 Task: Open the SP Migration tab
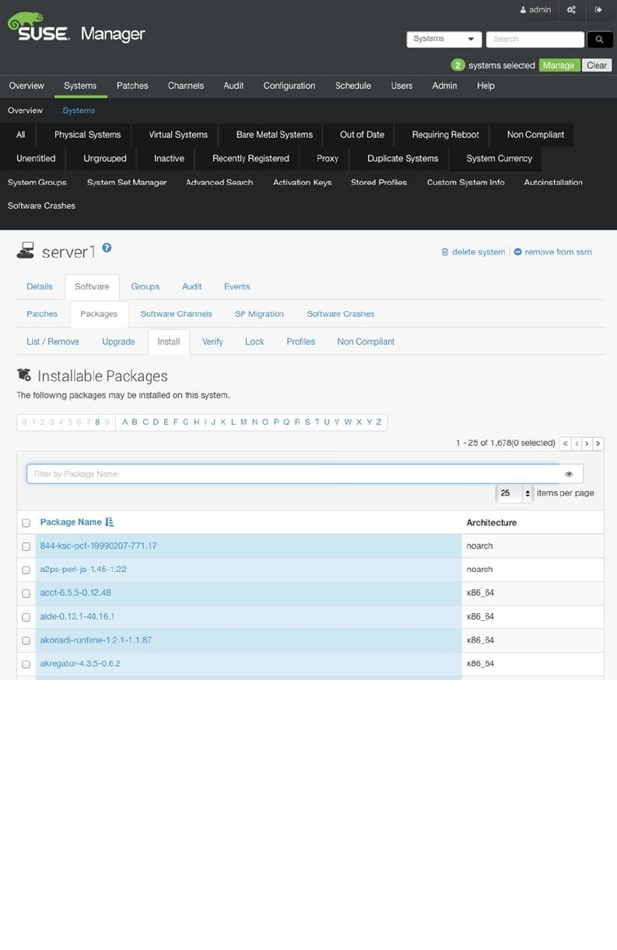pyautogui.click(x=259, y=314)
